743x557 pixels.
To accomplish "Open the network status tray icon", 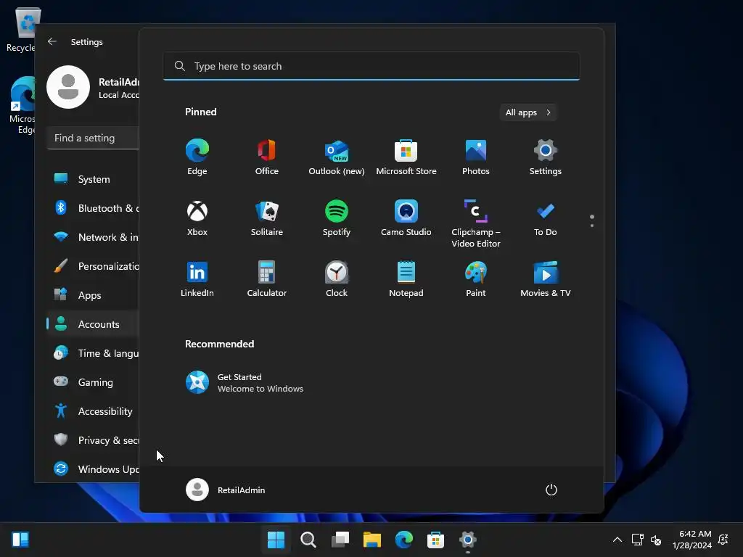I will (637, 540).
